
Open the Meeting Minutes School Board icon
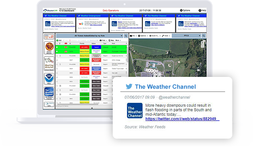[x=49, y=64]
